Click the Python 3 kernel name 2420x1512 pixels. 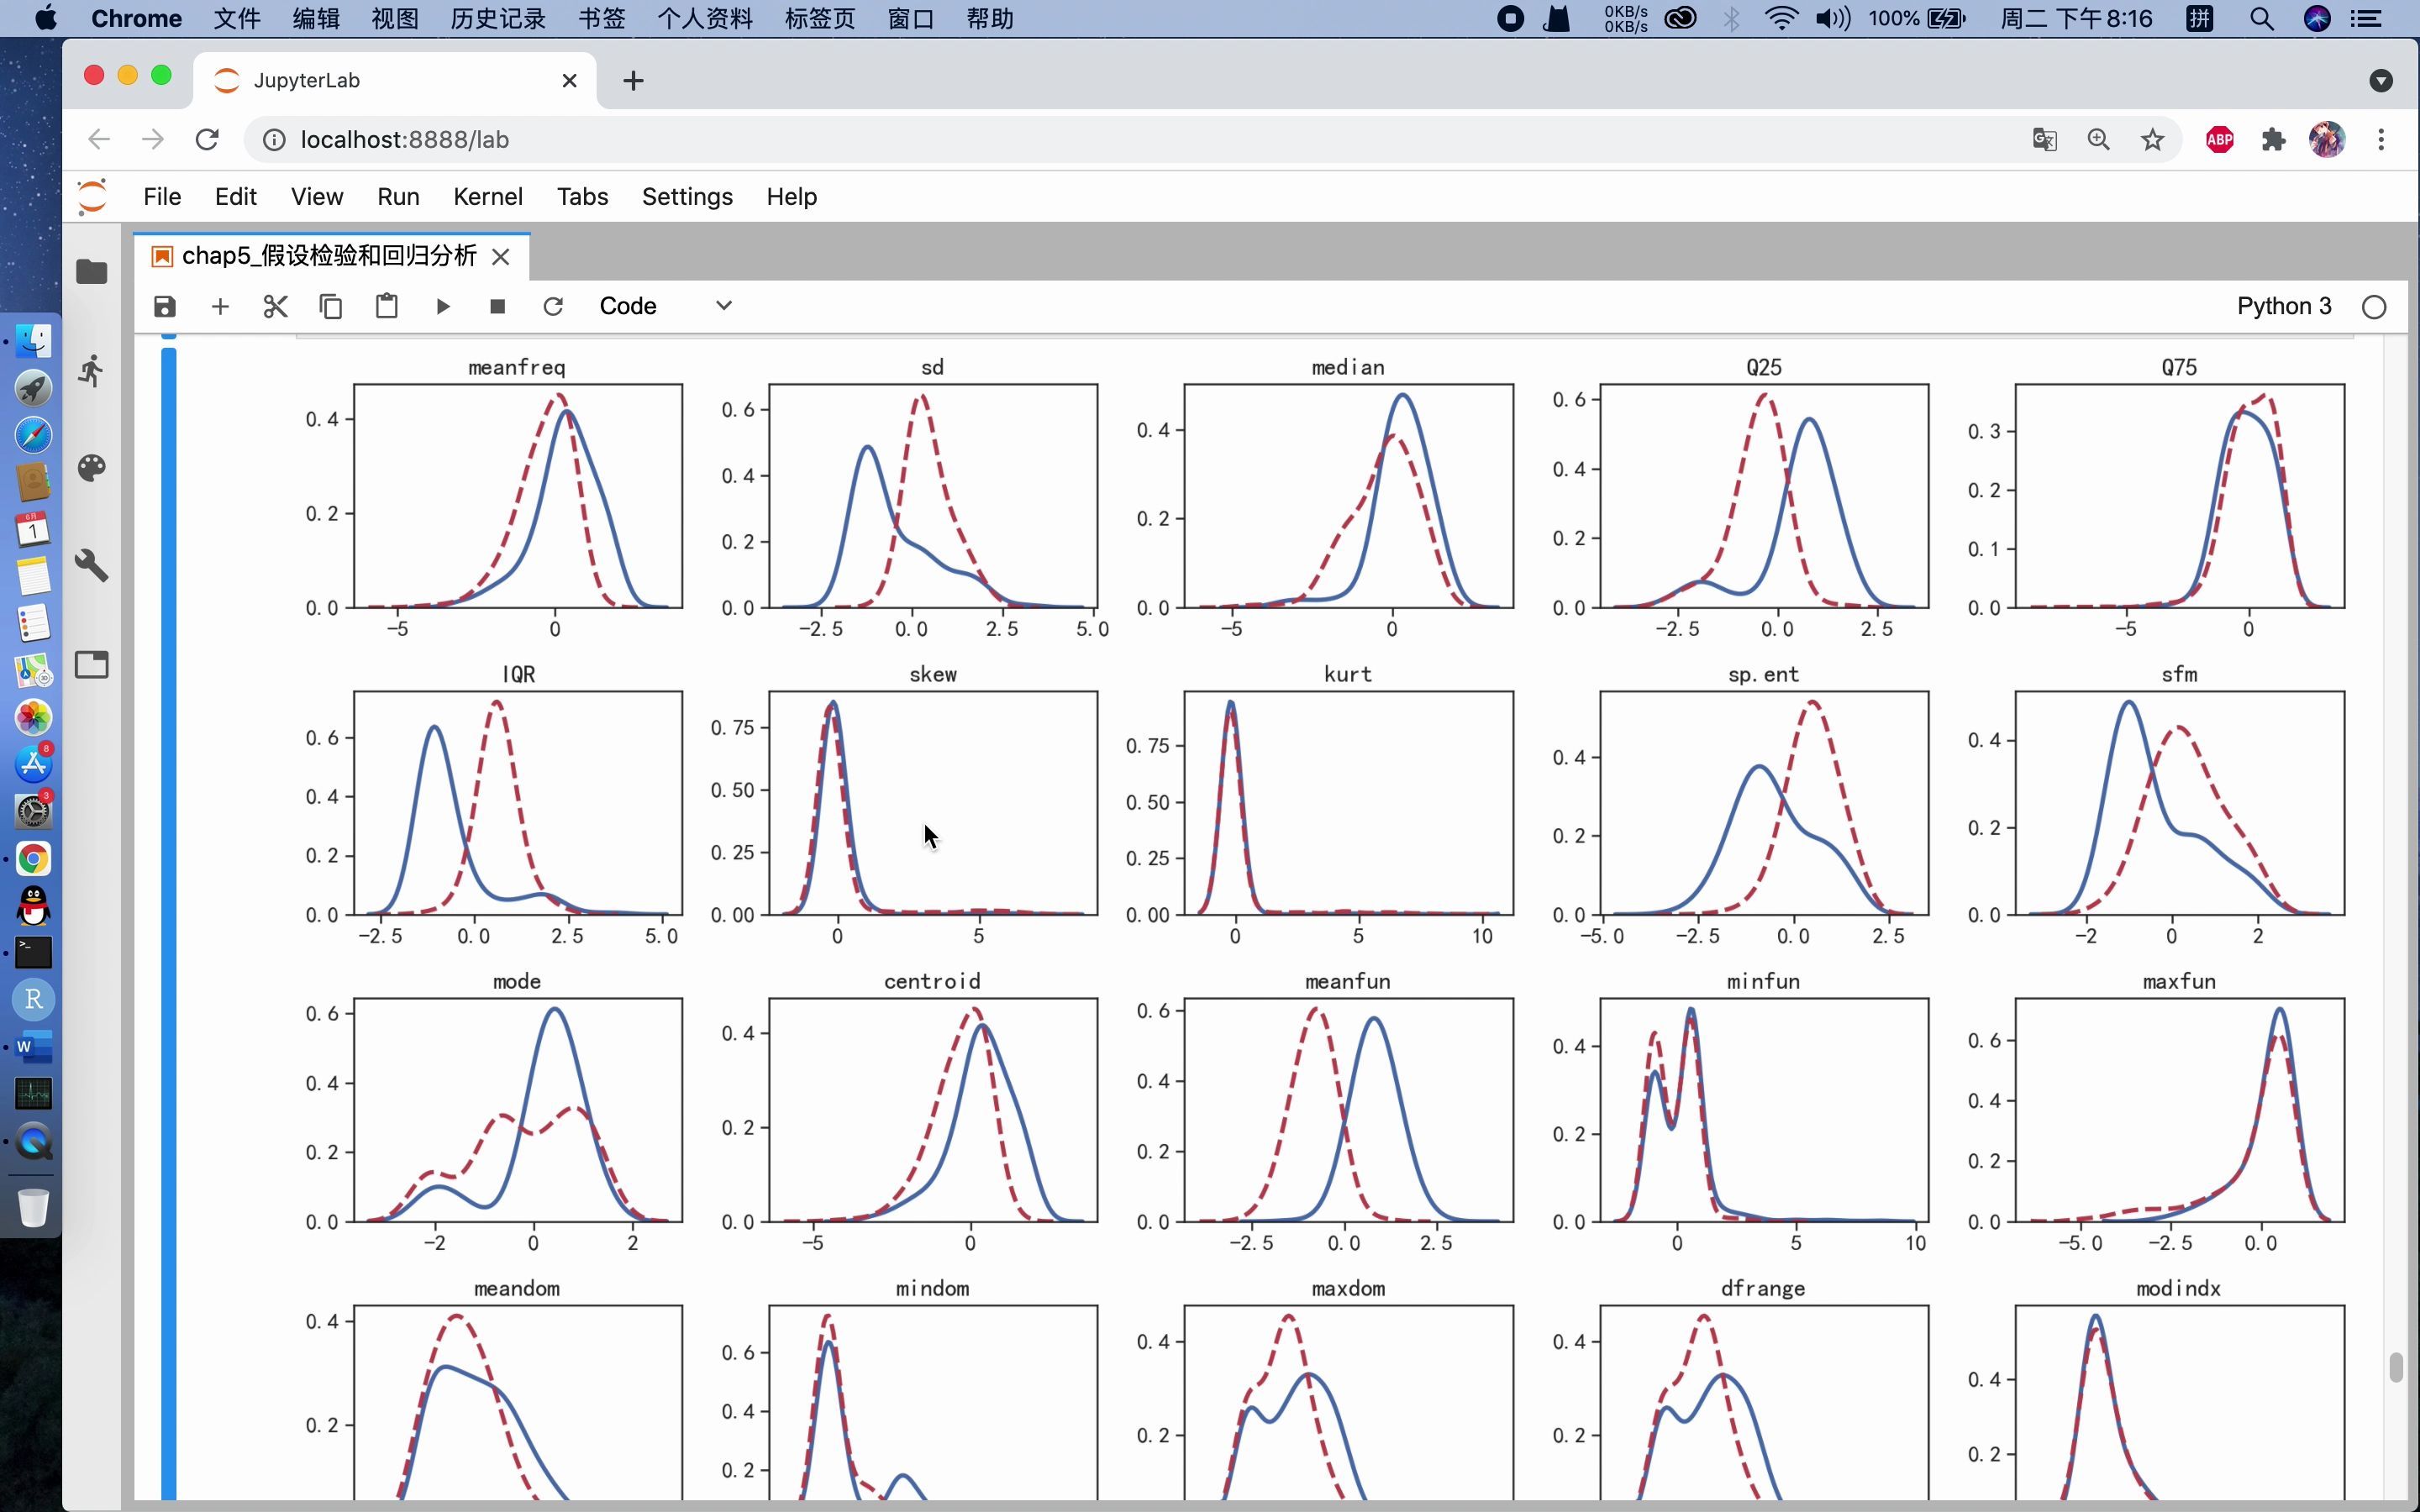click(x=2283, y=306)
